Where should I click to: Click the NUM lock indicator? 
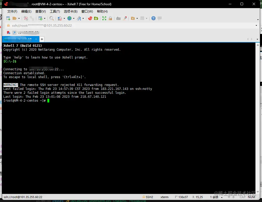(252, 197)
